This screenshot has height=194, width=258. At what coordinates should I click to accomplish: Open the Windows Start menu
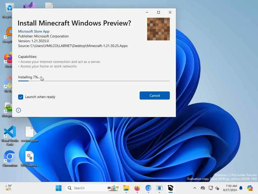pos(58,188)
